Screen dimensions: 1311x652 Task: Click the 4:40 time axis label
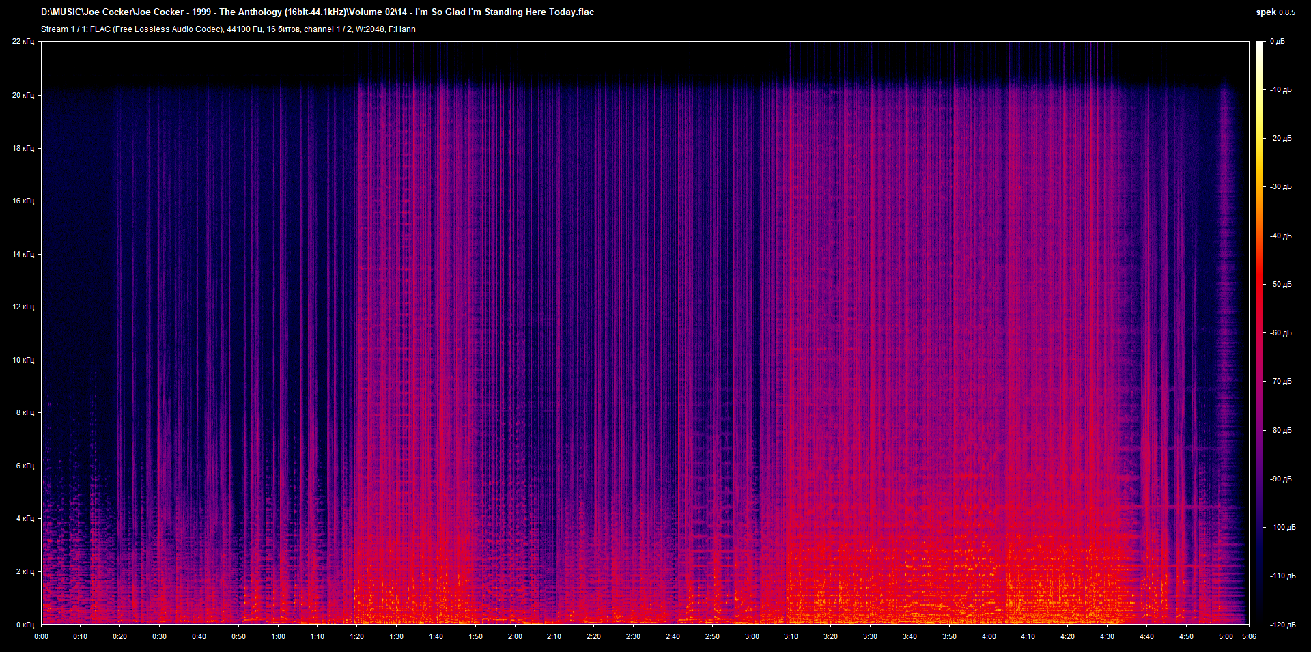pos(1146,636)
